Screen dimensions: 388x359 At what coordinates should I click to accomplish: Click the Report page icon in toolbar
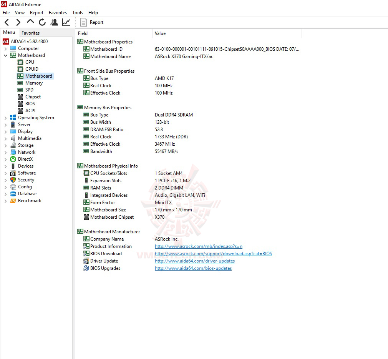click(84, 22)
